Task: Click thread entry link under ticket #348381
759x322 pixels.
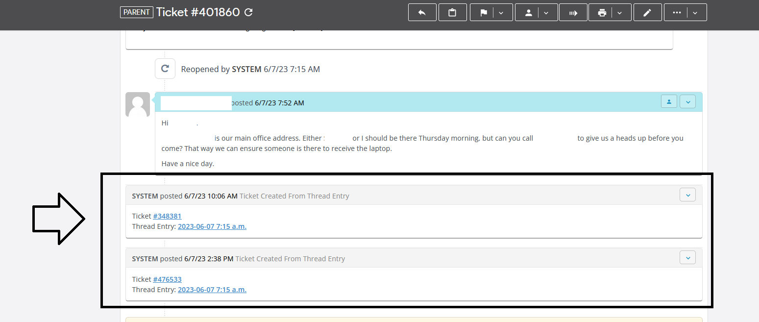Action: click(x=212, y=226)
